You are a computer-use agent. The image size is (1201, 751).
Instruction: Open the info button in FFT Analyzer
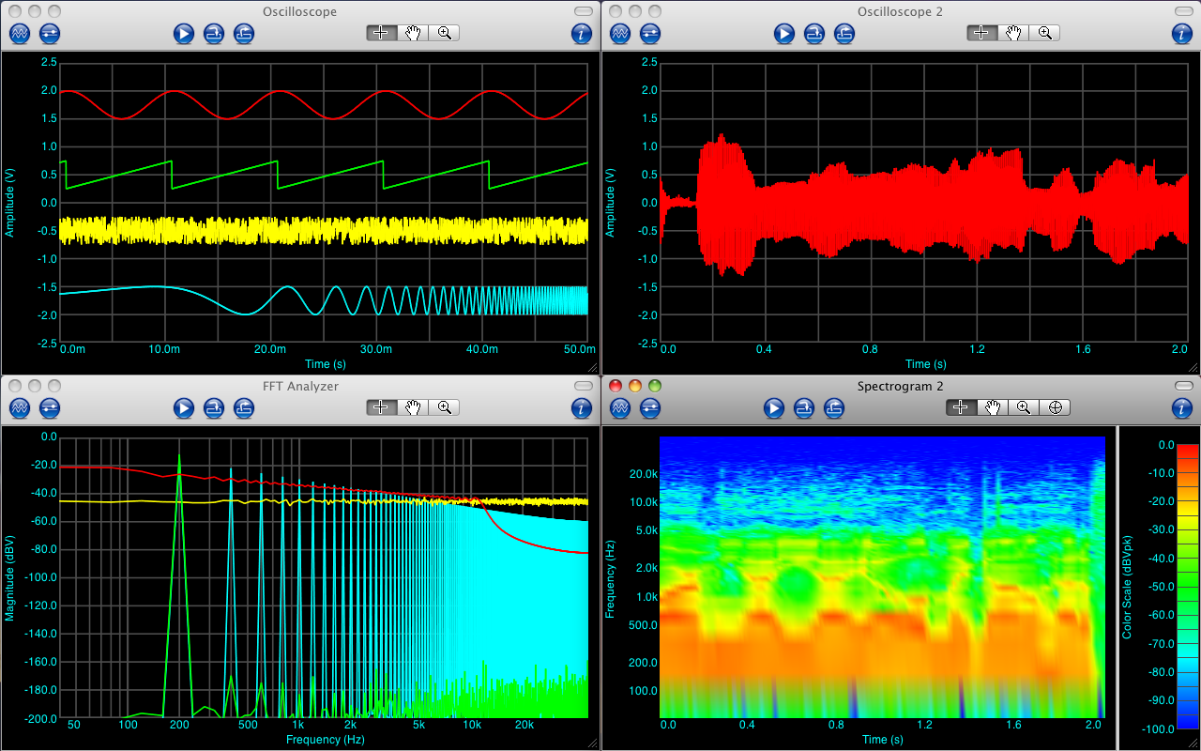pyautogui.click(x=582, y=408)
